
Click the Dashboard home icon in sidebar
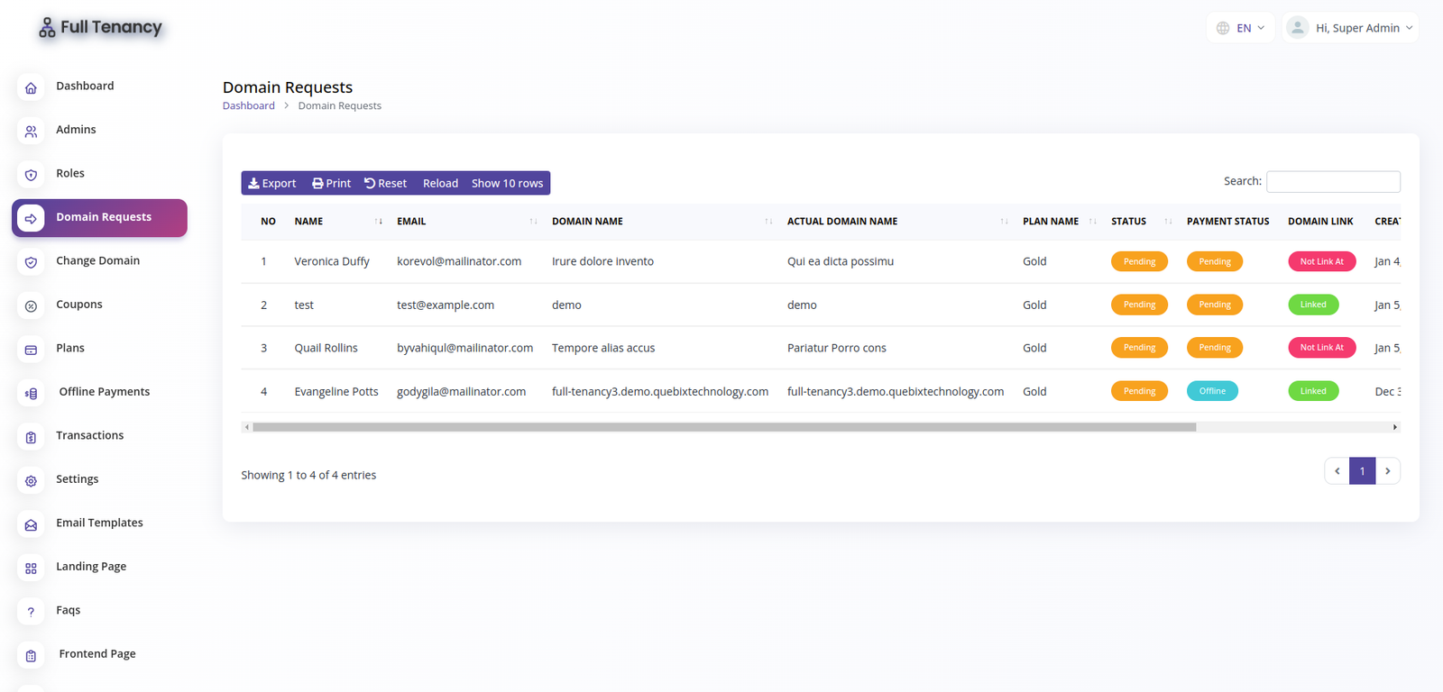[x=31, y=87]
